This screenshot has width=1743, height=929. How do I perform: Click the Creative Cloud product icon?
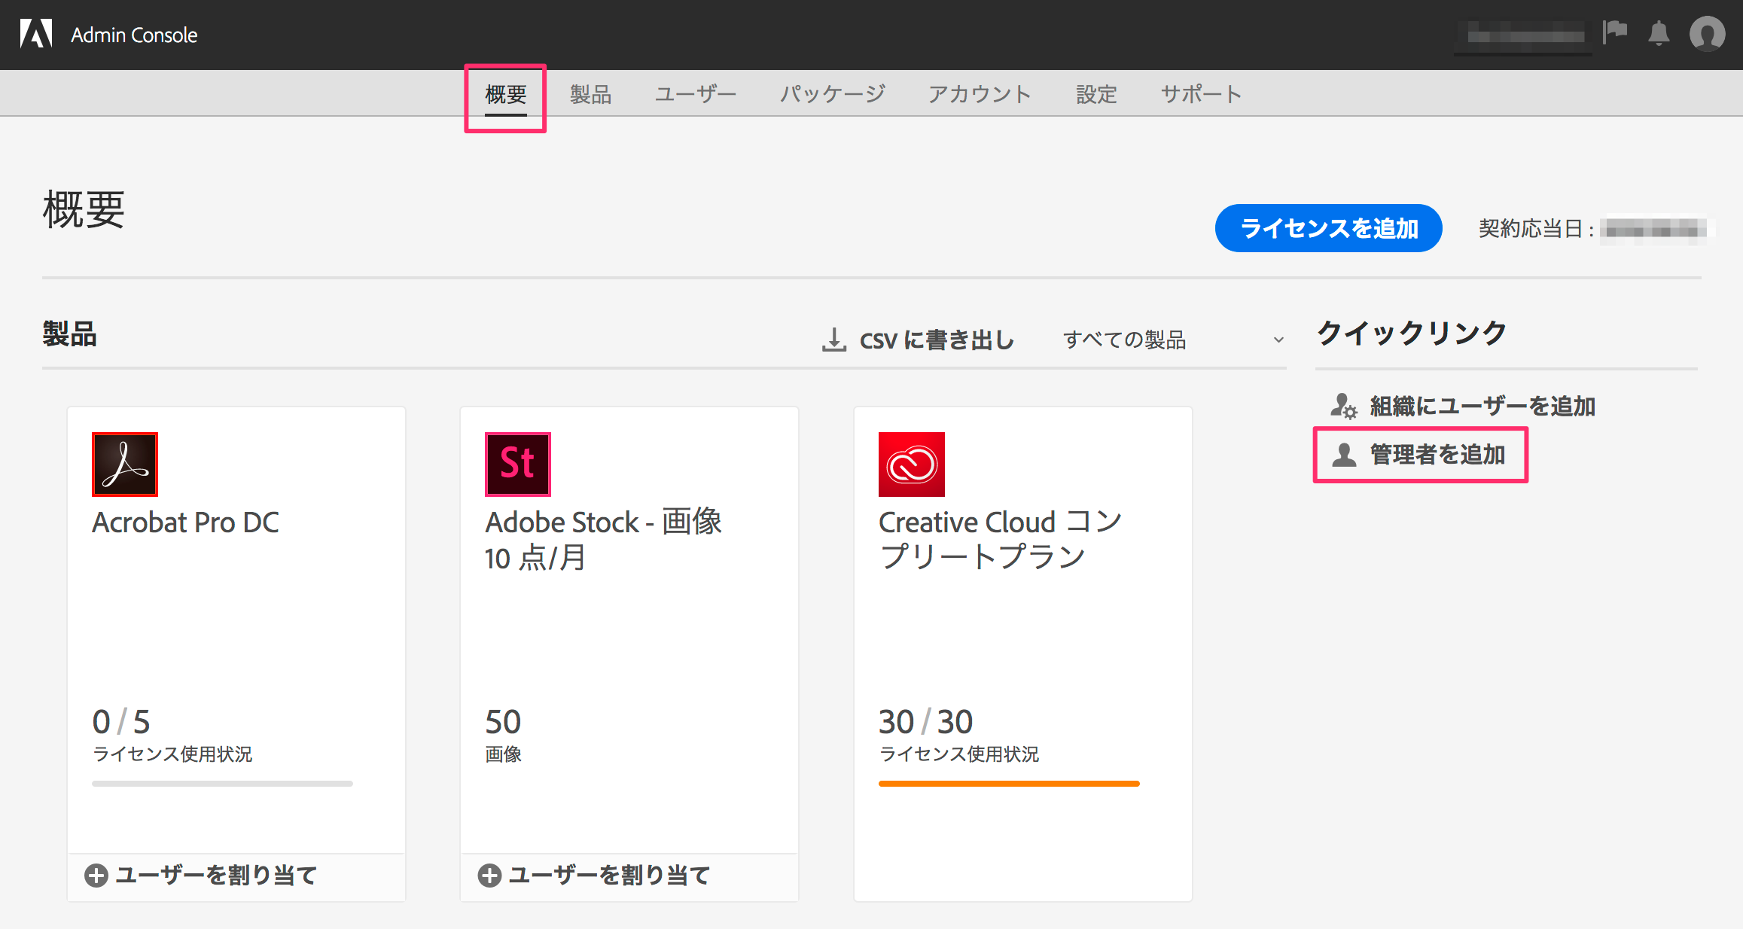(911, 464)
